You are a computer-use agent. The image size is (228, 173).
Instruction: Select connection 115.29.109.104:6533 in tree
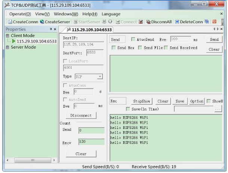pyautogui.click(x=37, y=41)
